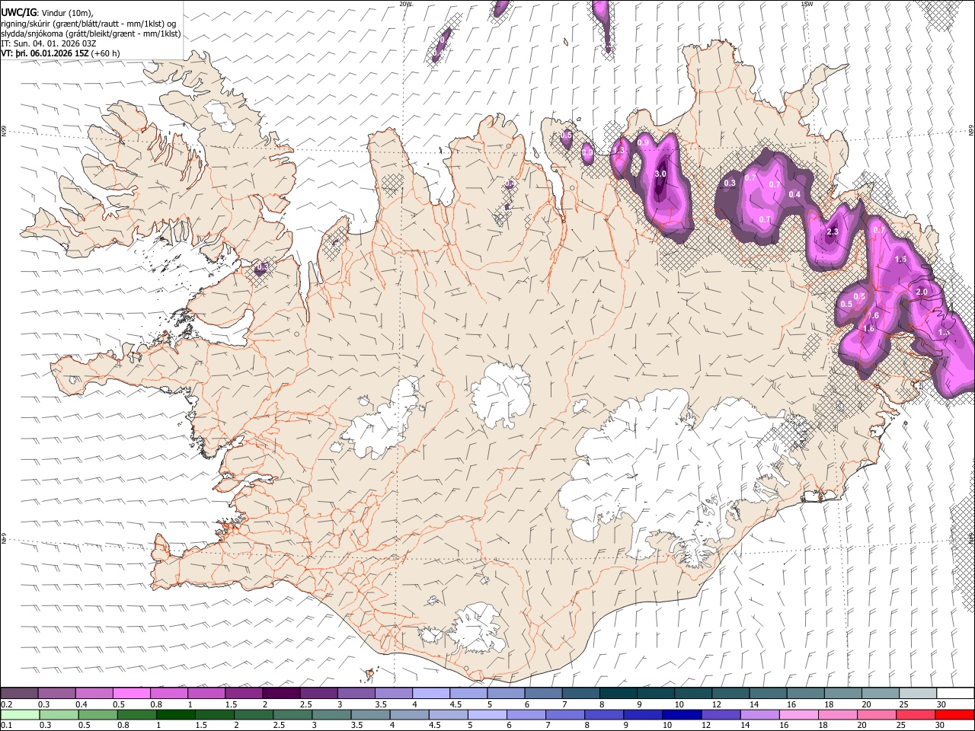
Task: Select the white 30 swatch in snow legend
Action: click(955, 694)
